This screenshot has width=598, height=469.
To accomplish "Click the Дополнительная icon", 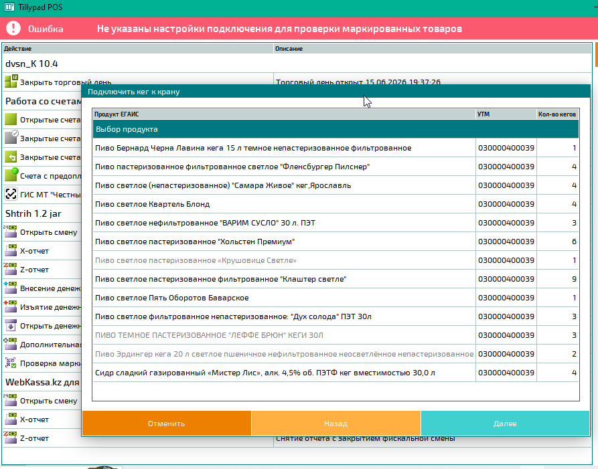I will click(x=10, y=344).
